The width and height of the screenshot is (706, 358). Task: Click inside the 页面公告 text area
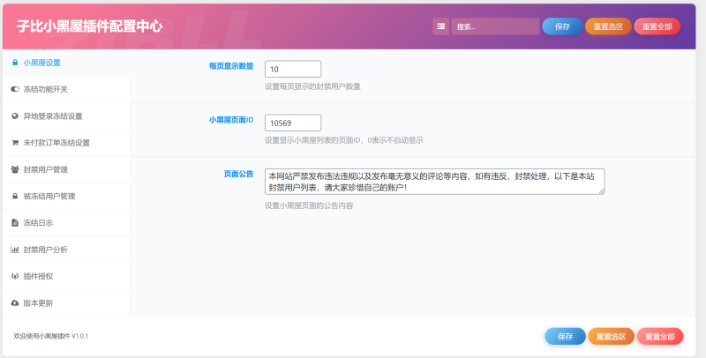[x=434, y=182]
